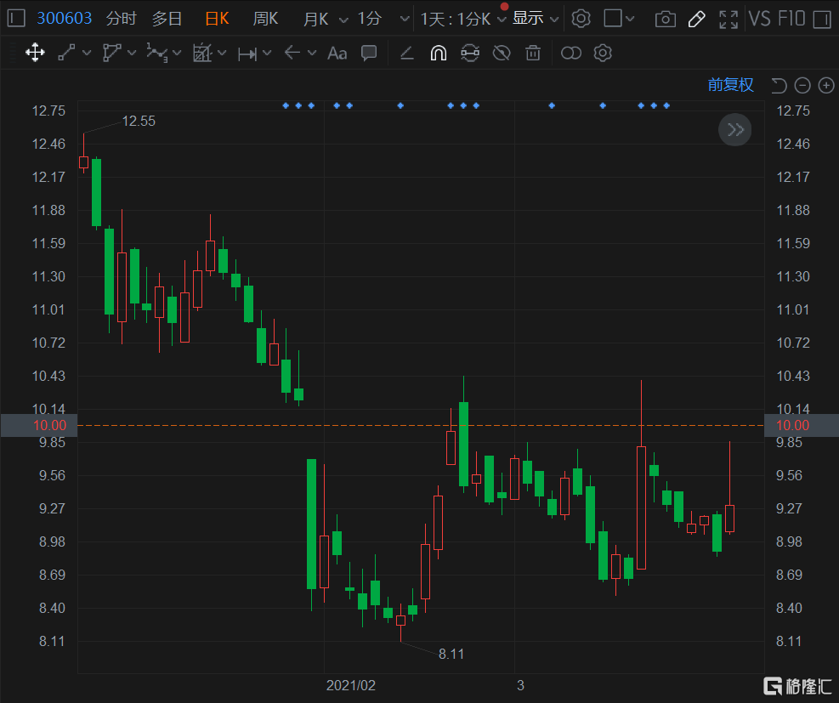
Task: Delete drawings with the trash icon
Action: 533,53
